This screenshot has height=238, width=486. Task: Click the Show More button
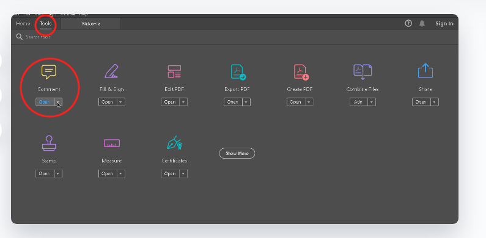pyautogui.click(x=237, y=153)
